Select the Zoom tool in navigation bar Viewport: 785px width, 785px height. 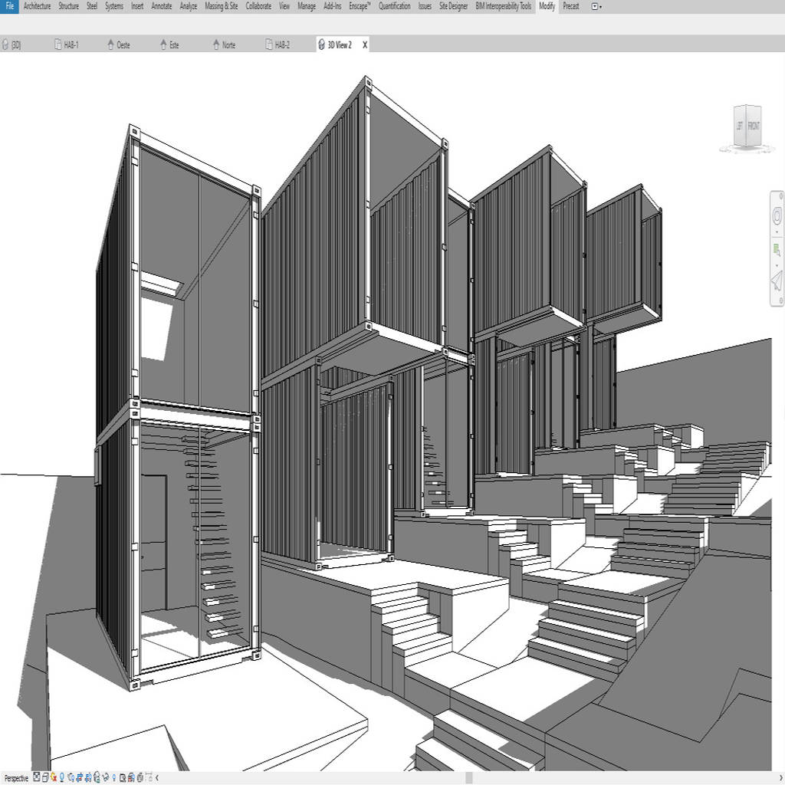coord(776,249)
